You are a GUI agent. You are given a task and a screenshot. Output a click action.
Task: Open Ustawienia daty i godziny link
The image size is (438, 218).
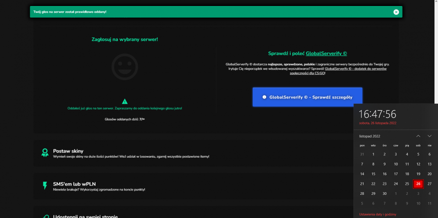(x=378, y=214)
